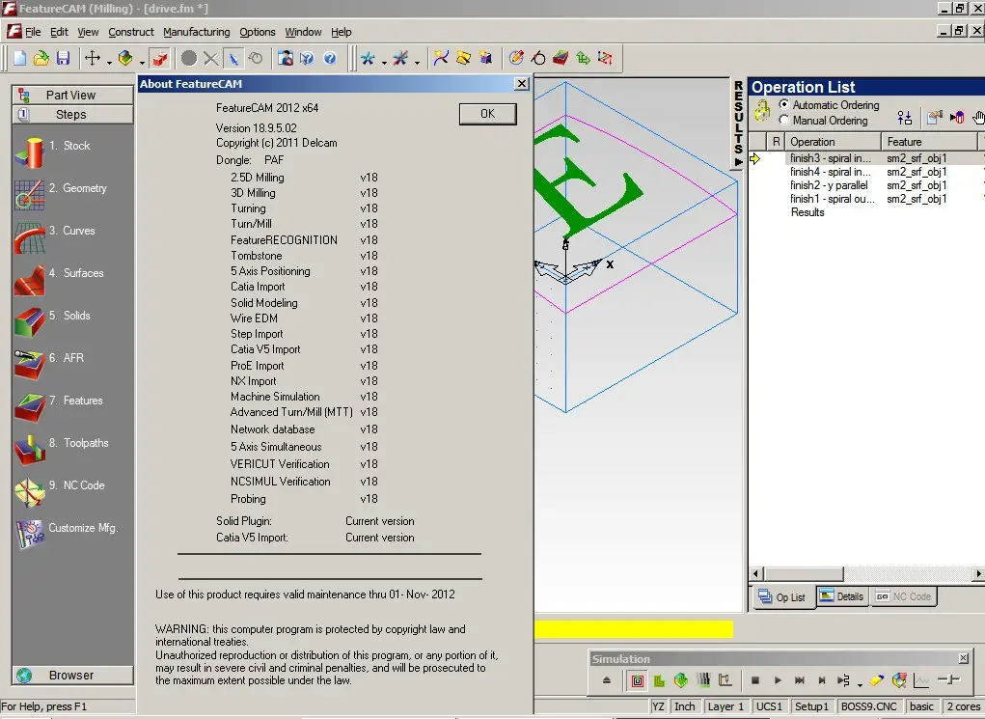The width and height of the screenshot is (985, 719).
Task: Click Inch units in the status bar
Action: [685, 706]
